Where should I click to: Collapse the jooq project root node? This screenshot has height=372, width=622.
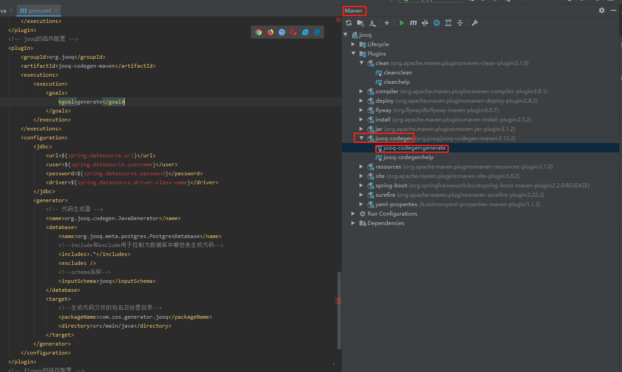346,35
